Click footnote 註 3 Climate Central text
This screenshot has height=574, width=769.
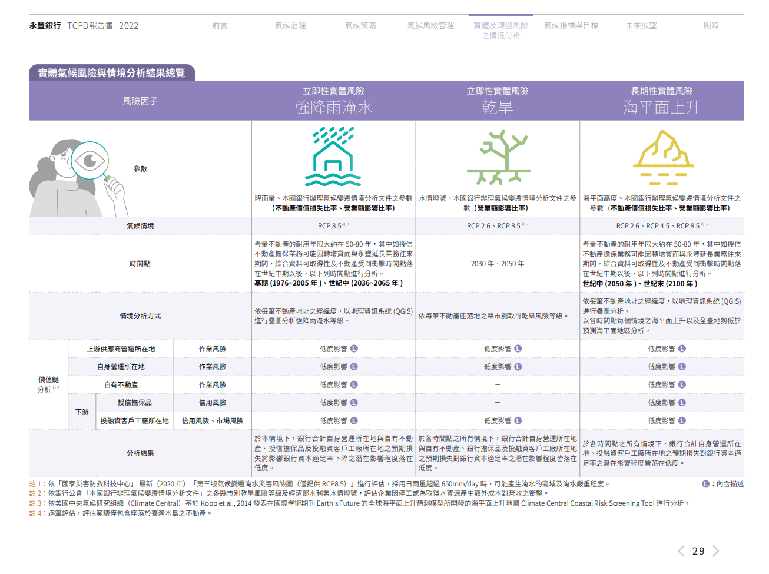[x=359, y=503]
